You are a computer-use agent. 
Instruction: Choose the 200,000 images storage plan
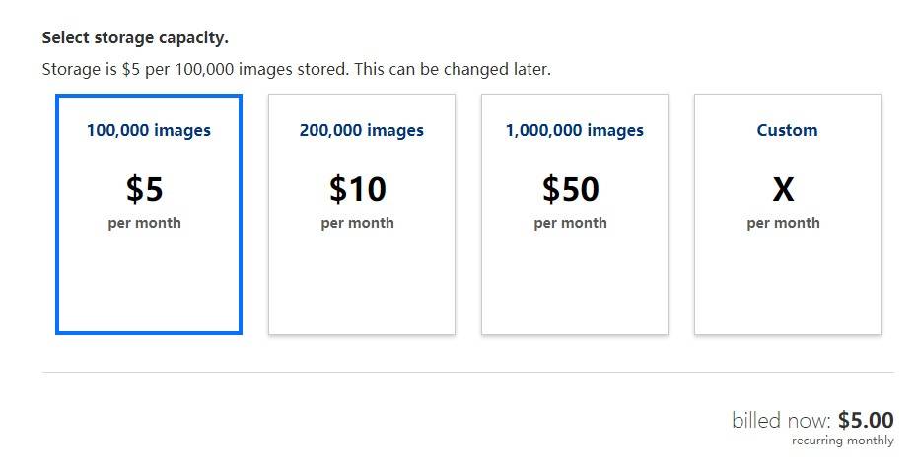point(362,215)
